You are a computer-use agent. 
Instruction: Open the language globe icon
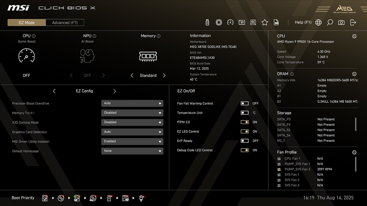(318, 22)
